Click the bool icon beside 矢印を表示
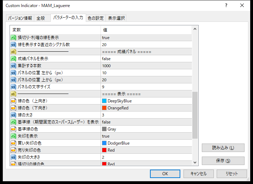 point(13,136)
